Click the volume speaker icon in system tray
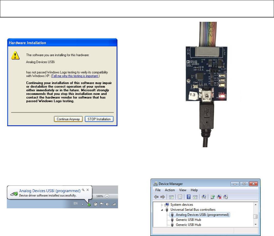Screen dimensions: 274x236 click(107, 204)
